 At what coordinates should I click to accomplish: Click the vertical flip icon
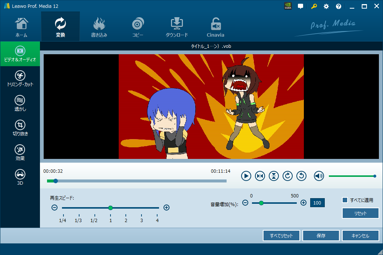[x=274, y=176]
